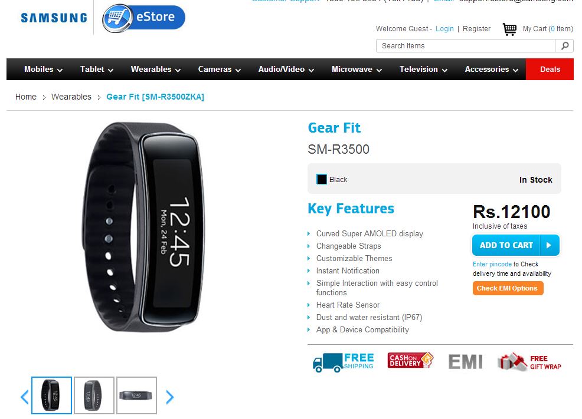Select the second Gear Fit thumbnail
Viewport: 582px width, 419px height.
94,395
